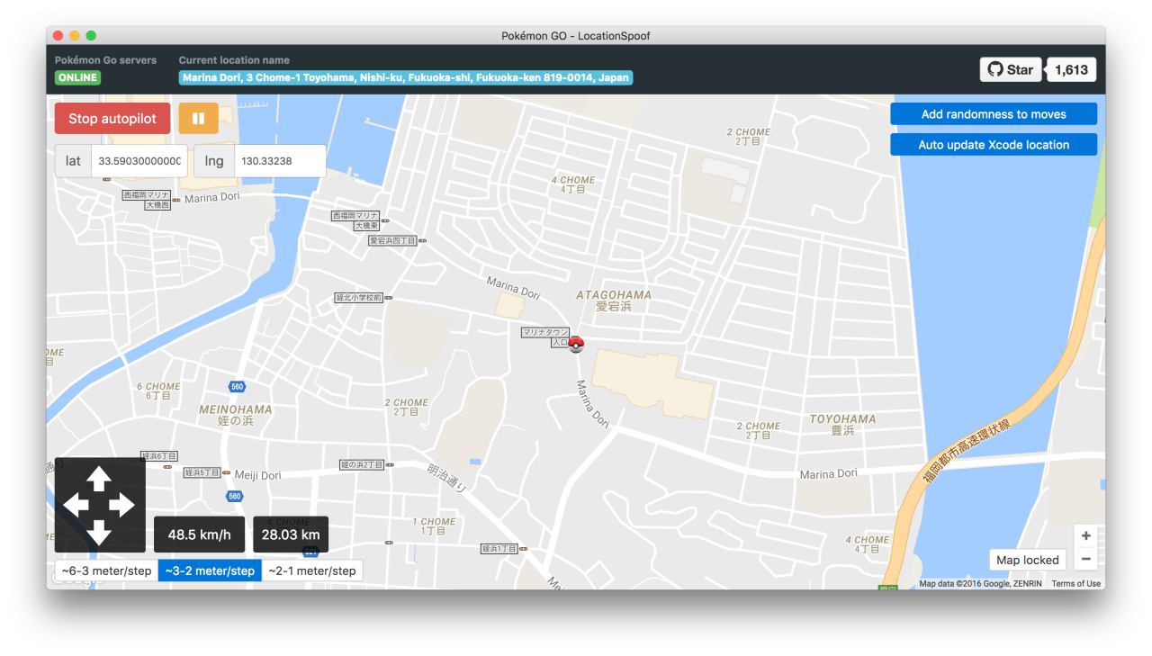This screenshot has width=1152, height=656.
Task: Open the 1,613 stargazers count
Action: [x=1071, y=70]
